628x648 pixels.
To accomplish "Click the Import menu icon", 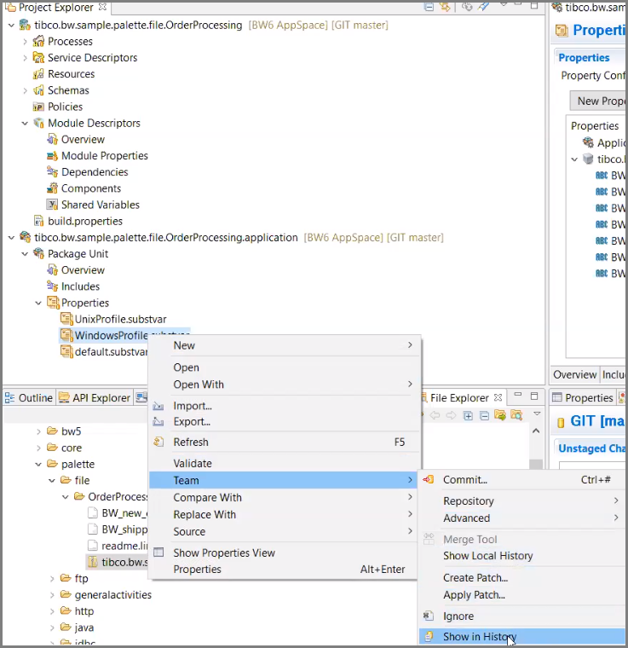I will [158, 406].
